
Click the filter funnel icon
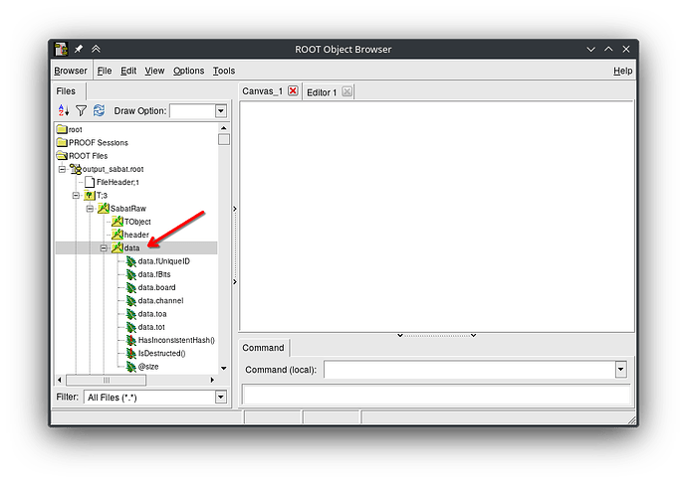tap(81, 110)
